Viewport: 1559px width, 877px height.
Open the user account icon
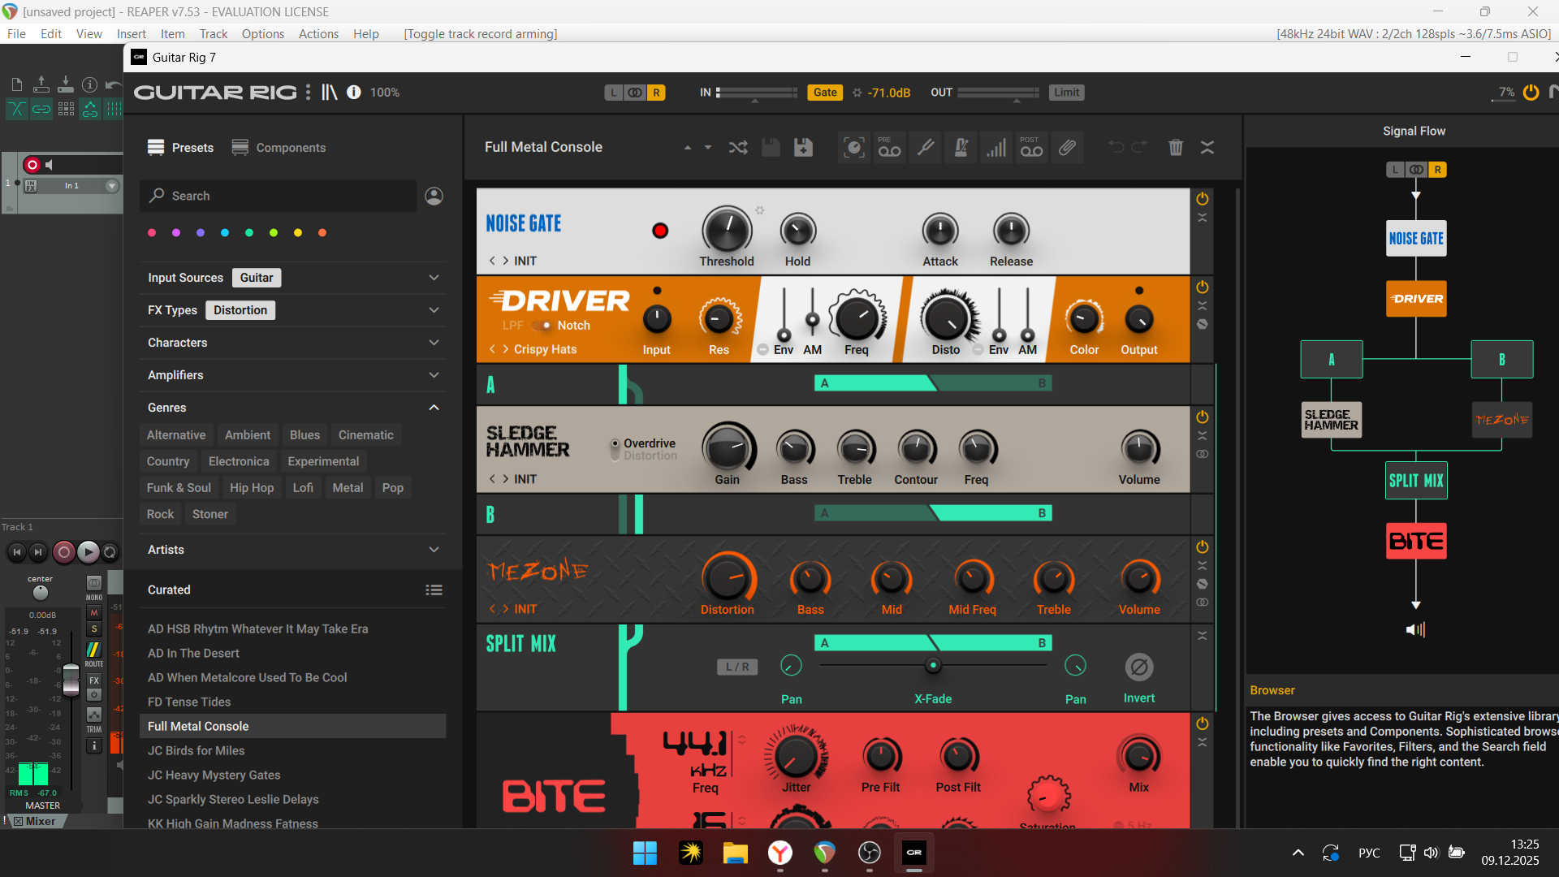(434, 196)
